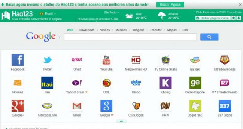Open the blue Google shortcut icon
This screenshot has width=243, height=129.
tap(107, 106)
